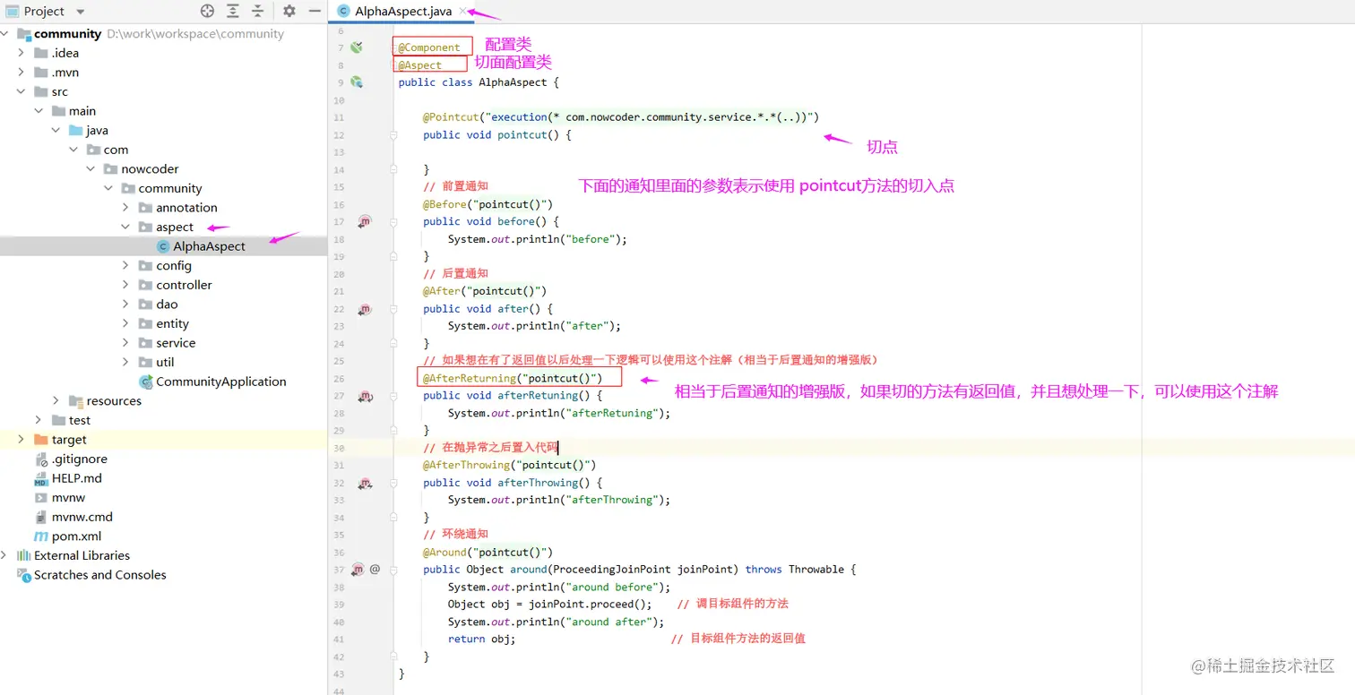The width and height of the screenshot is (1355, 695).
Task: Close the AlphaAspect.java tab
Action: 462,11
